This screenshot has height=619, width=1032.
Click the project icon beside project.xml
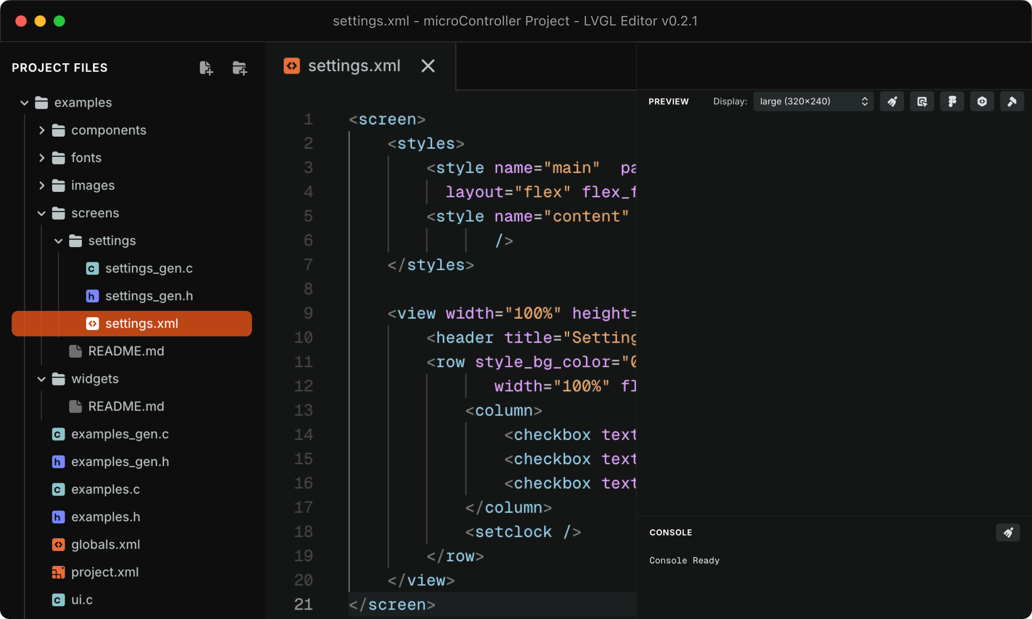click(x=58, y=572)
